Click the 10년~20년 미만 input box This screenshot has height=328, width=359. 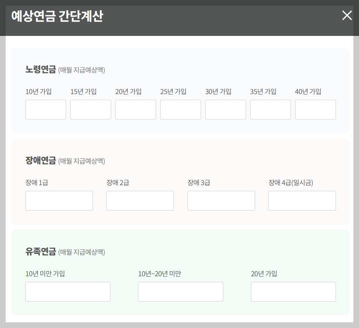click(x=181, y=292)
